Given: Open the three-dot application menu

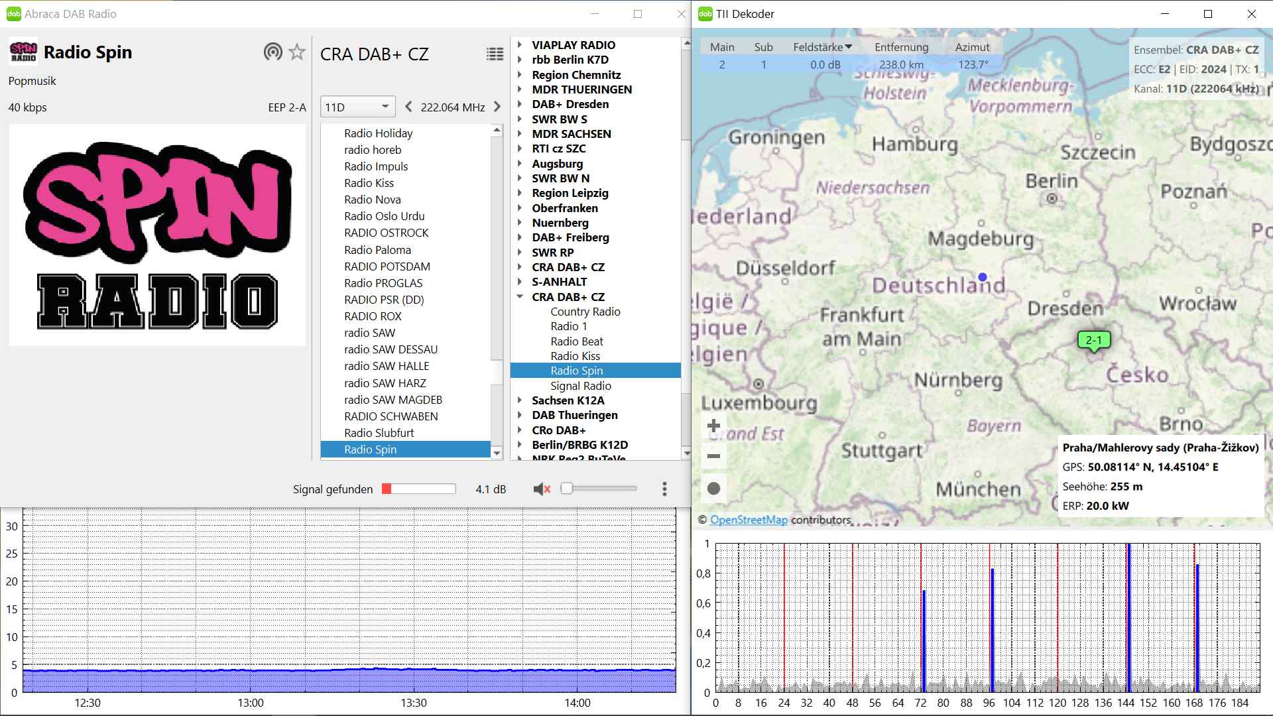Looking at the screenshot, I should pyautogui.click(x=664, y=489).
